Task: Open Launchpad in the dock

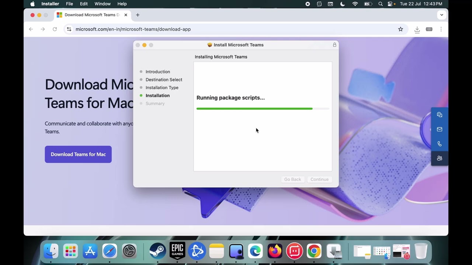Action: 70,251
